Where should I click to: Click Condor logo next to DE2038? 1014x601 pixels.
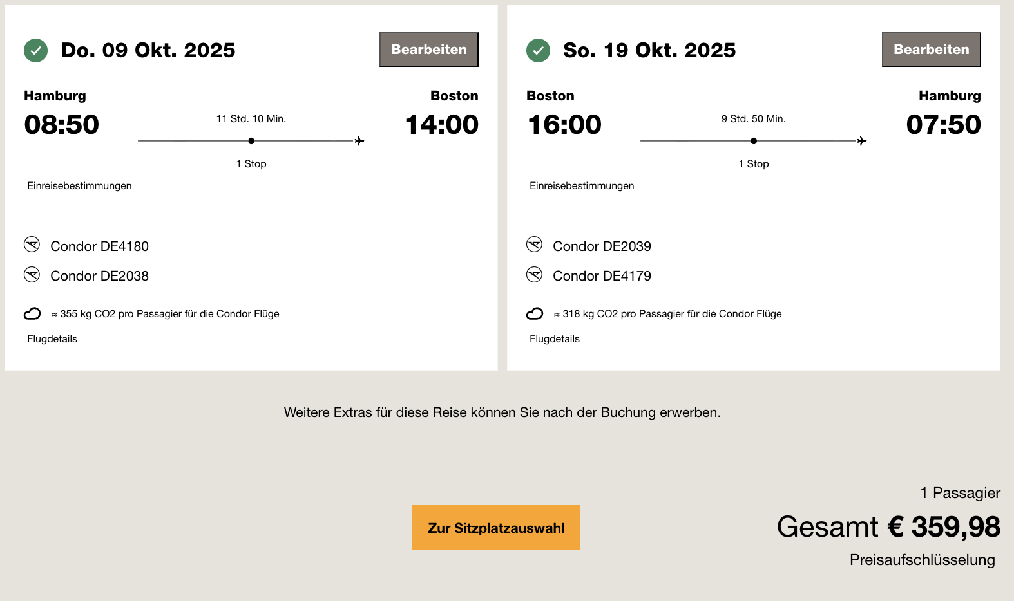pyautogui.click(x=32, y=275)
